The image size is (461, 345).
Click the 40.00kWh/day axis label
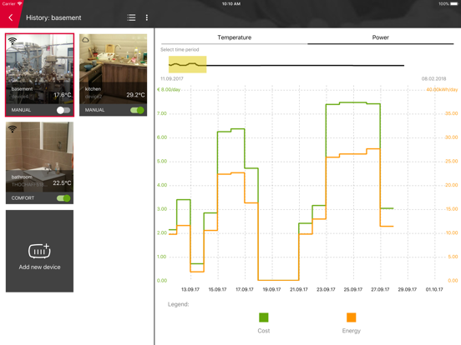tap(442, 89)
